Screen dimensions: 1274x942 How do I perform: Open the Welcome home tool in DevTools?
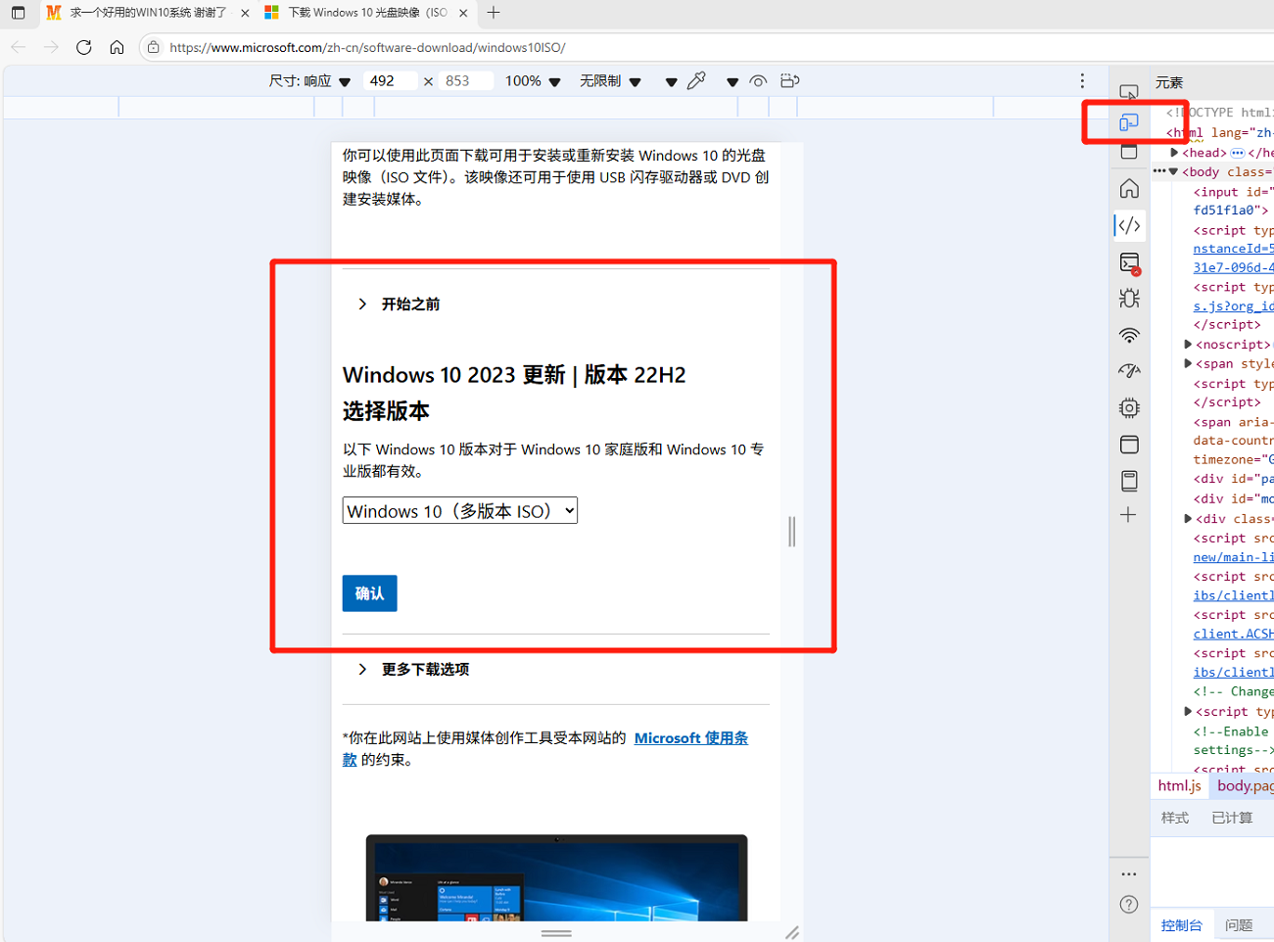1129,189
